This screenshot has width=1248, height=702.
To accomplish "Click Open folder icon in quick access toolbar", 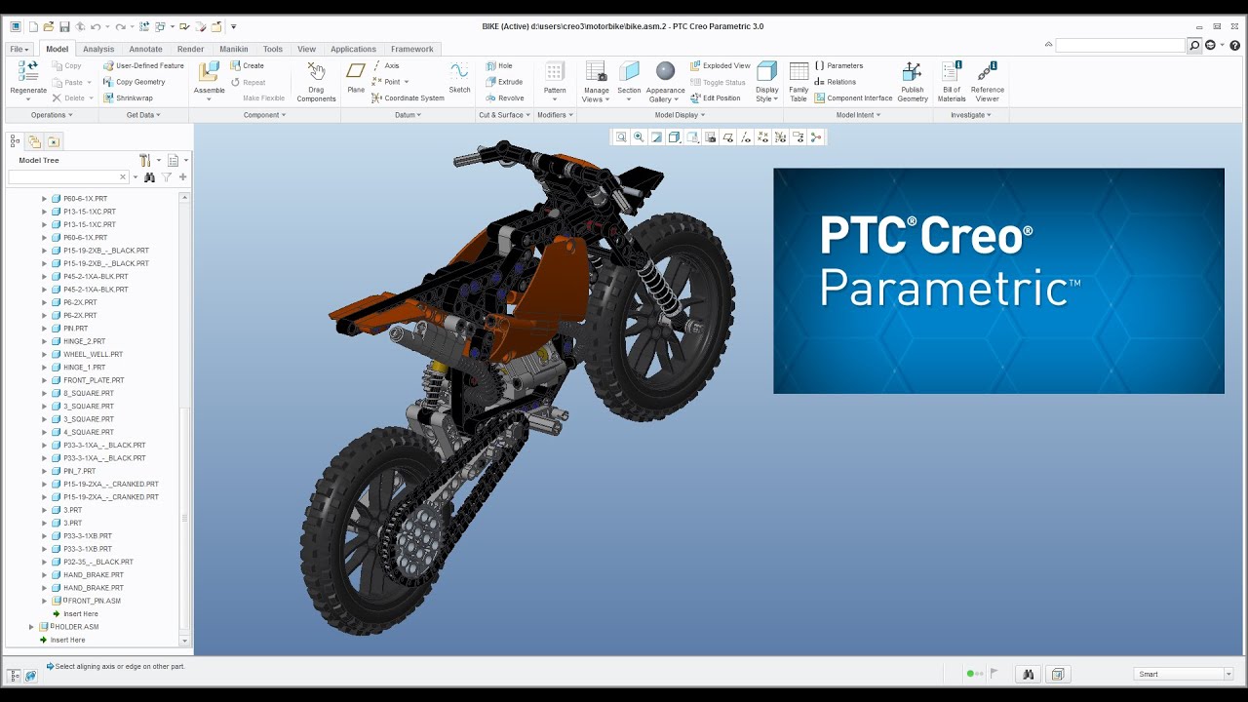I will [x=49, y=26].
